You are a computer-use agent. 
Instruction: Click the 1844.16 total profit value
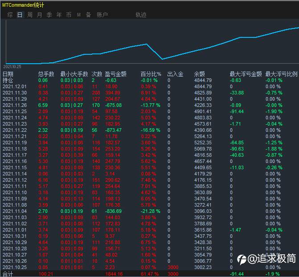[x=114, y=274]
